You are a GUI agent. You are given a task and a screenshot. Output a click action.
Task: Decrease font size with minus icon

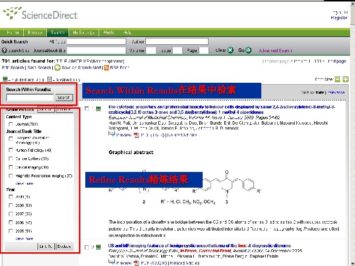tap(337, 79)
